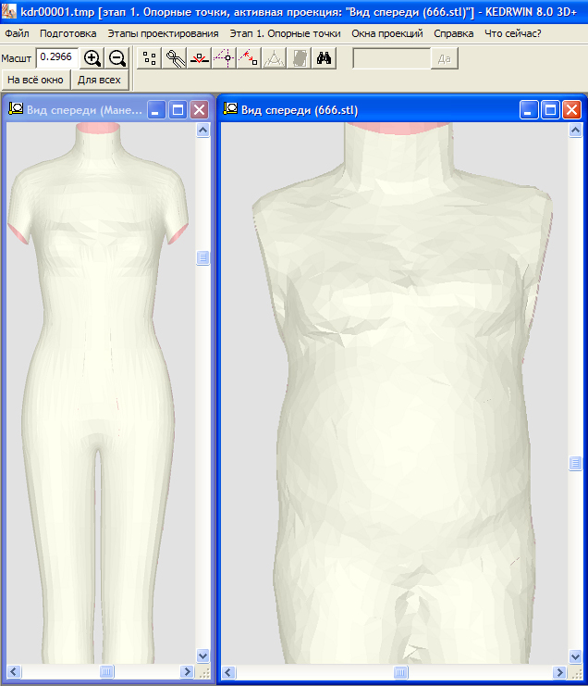Click the zoom out magnifier icon
The width and height of the screenshot is (588, 686).
coord(117,58)
